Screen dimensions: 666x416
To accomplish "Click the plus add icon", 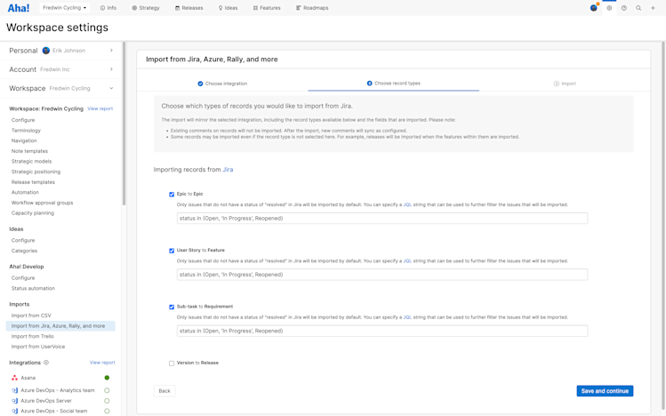I will [x=653, y=8].
